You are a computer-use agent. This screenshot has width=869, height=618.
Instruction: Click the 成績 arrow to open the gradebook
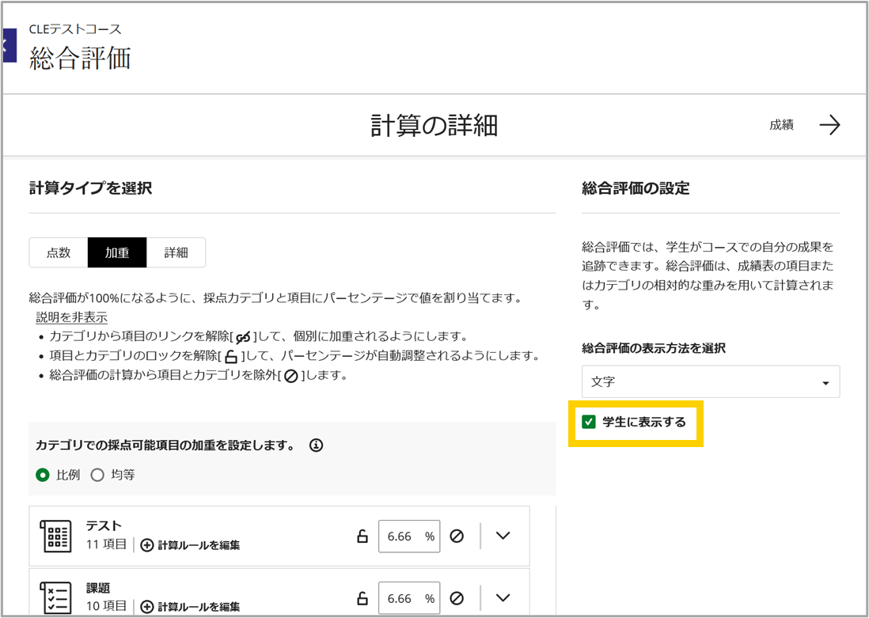829,124
